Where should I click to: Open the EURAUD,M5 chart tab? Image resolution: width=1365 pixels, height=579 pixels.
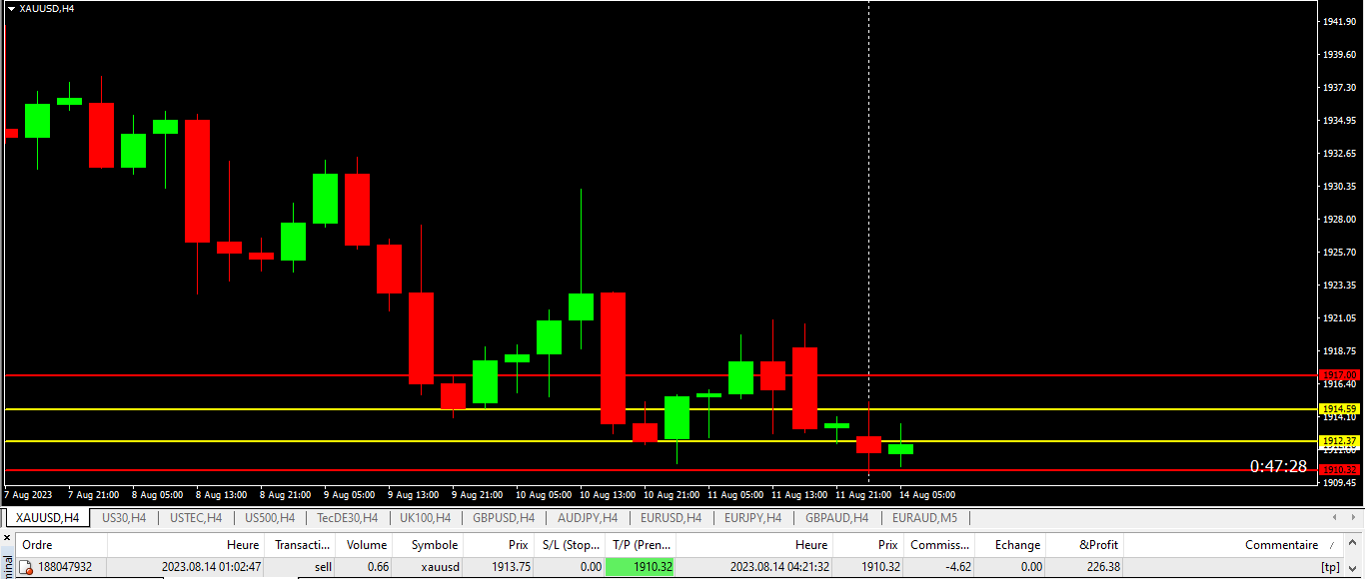point(924,518)
